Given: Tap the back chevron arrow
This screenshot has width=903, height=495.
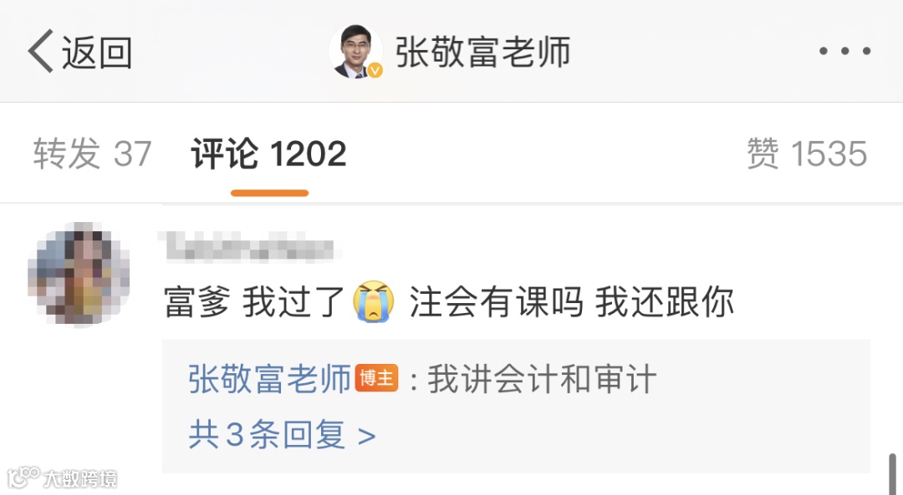Looking at the screenshot, I should (x=40, y=51).
